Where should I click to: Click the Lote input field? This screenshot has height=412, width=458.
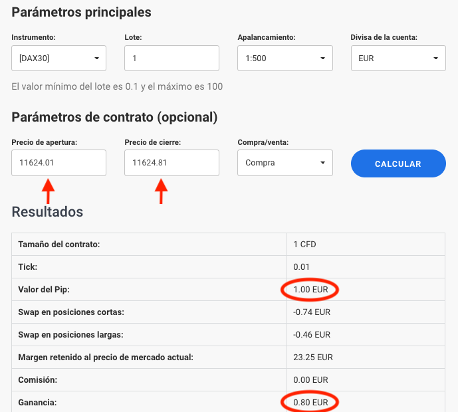[x=172, y=58]
